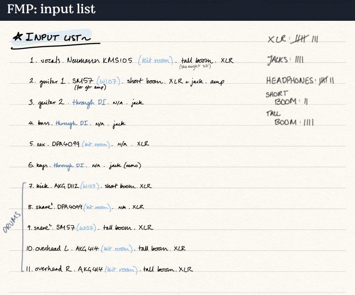The width and height of the screenshot is (355, 295).
Task: Select the "TALL BOOM" tally count
Action: click(x=290, y=118)
